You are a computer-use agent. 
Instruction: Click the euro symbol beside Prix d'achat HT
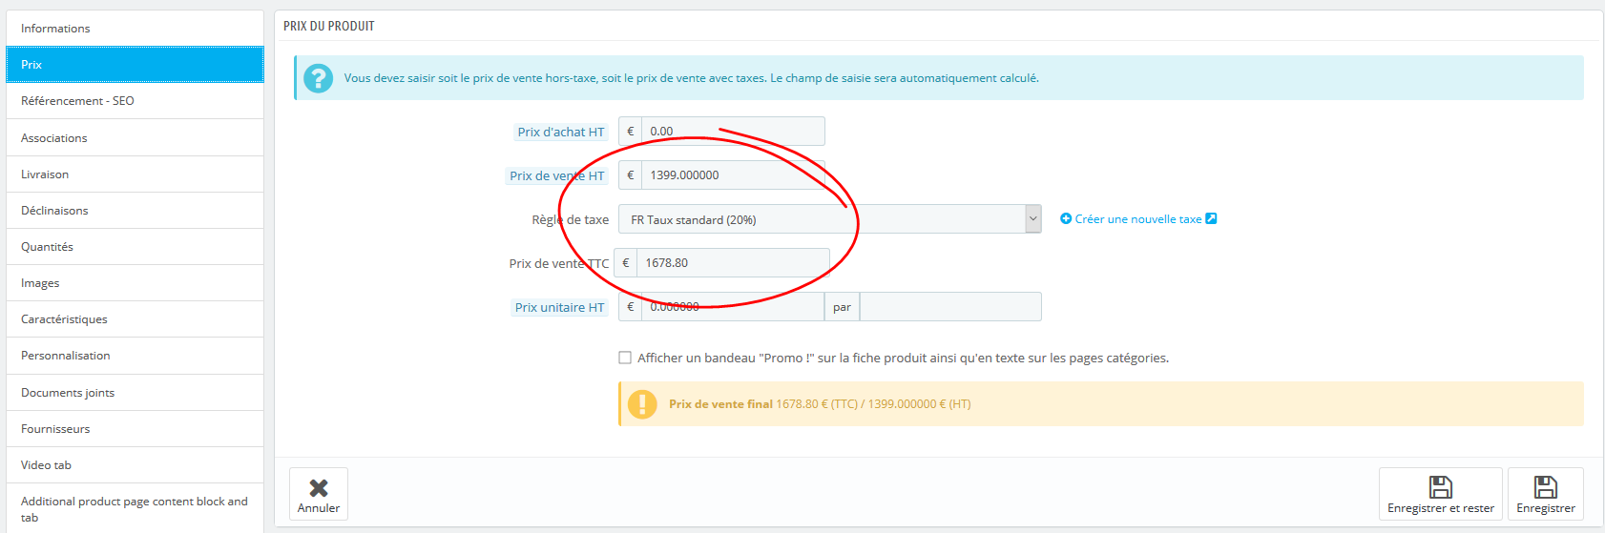631,132
